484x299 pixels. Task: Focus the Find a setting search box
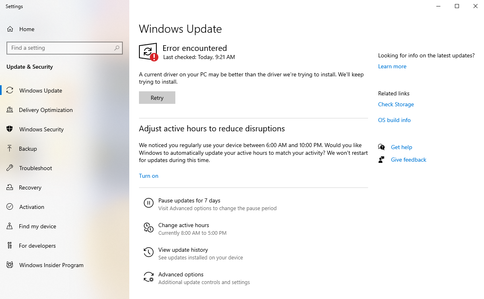[x=65, y=48]
